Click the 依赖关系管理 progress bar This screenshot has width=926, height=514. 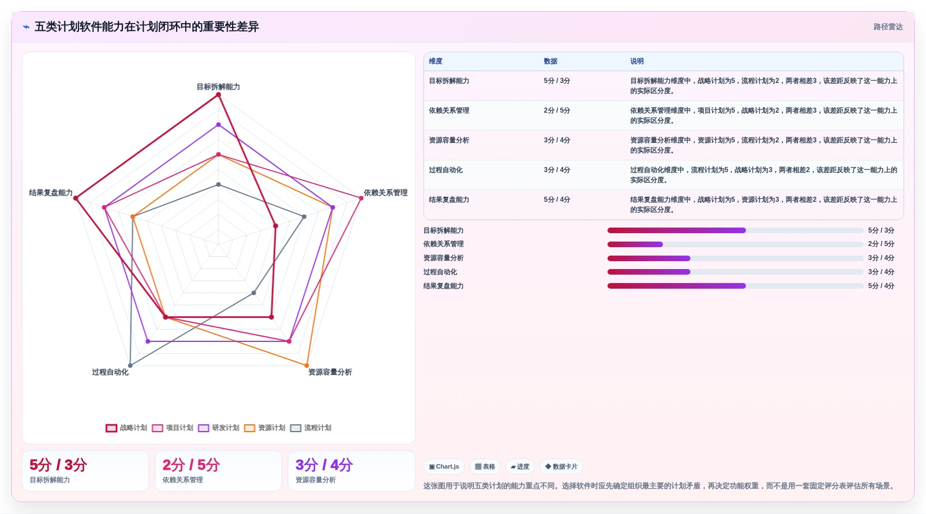(735, 244)
